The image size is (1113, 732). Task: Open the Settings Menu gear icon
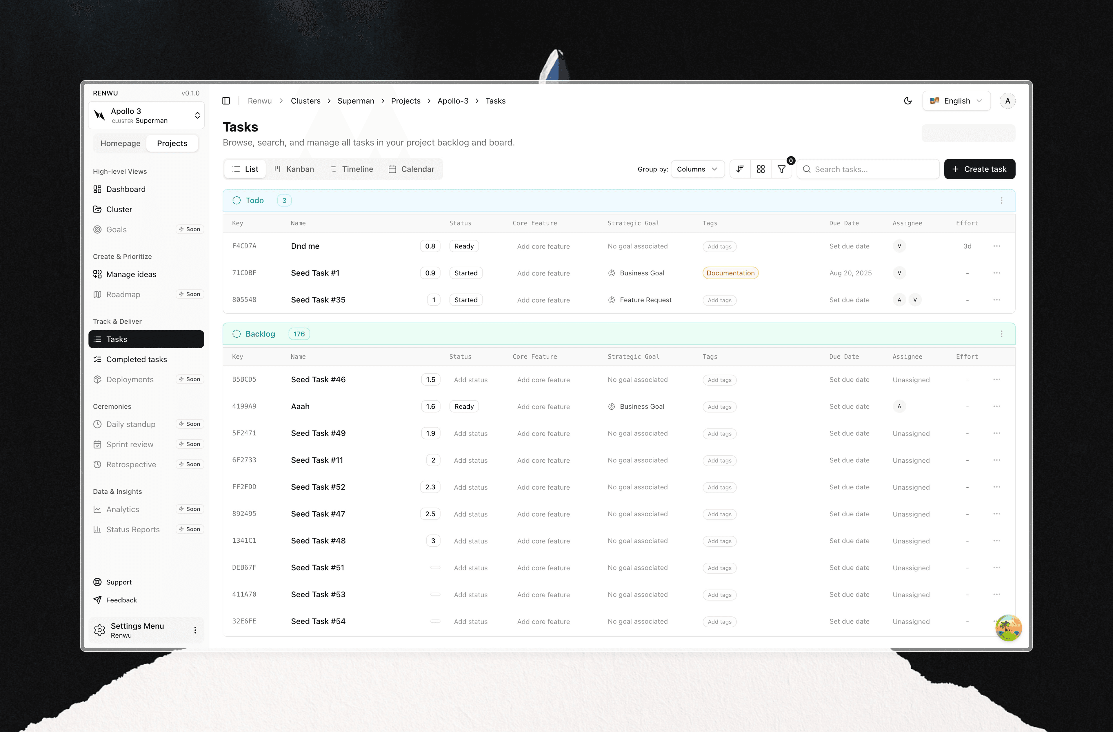(99, 630)
